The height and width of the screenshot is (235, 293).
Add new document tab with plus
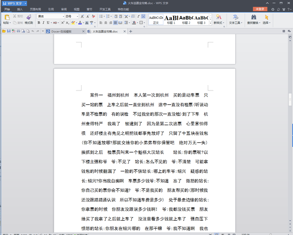[130, 32]
